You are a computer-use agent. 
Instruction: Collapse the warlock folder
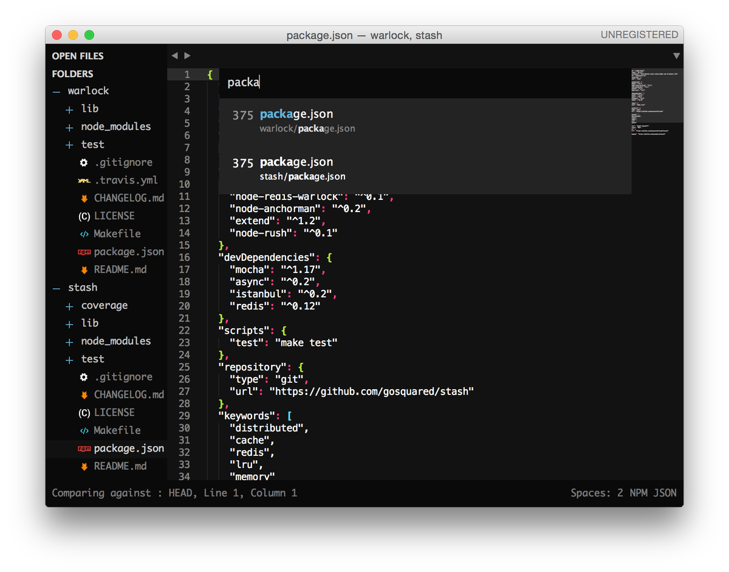pyautogui.click(x=56, y=92)
